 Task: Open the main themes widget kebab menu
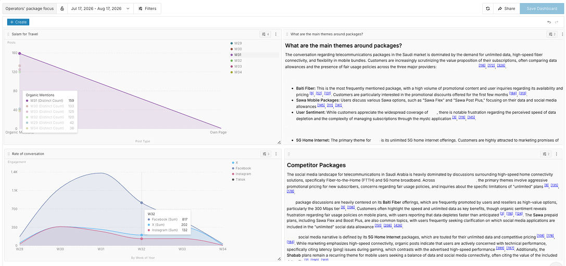[562, 34]
